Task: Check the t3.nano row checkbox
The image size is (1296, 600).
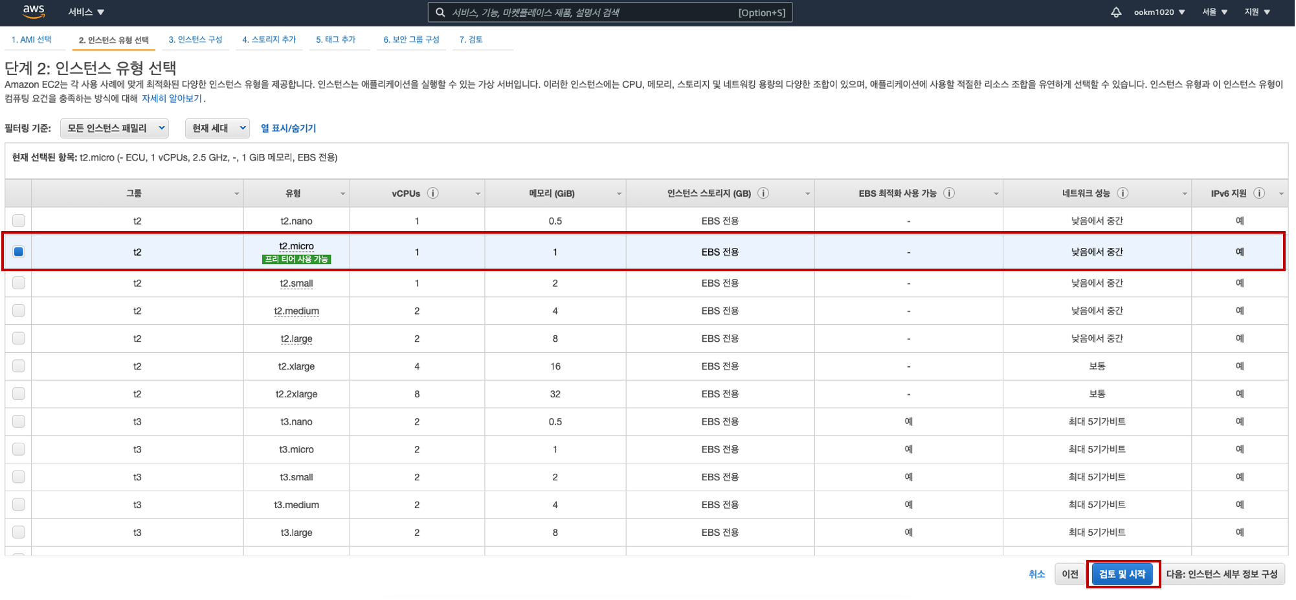Action: [19, 421]
